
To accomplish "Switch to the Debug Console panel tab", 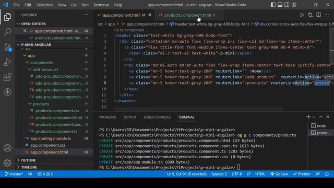I will coord(157,117).
